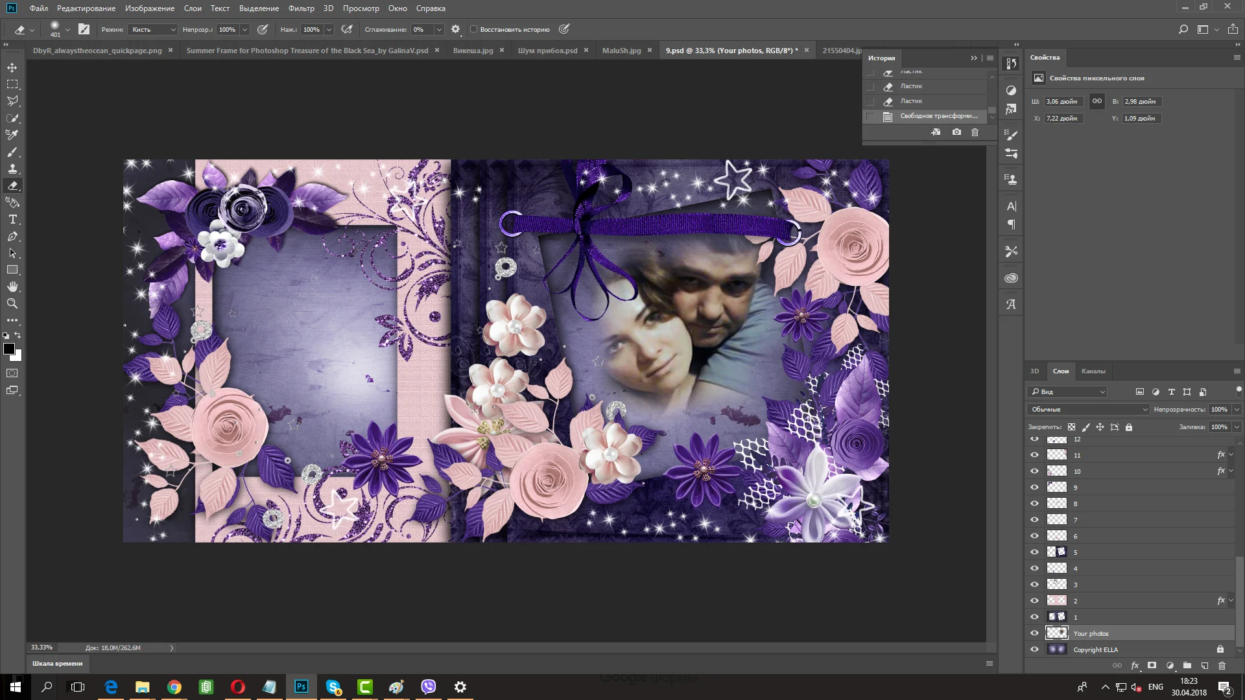Select the Move tool

12,67
